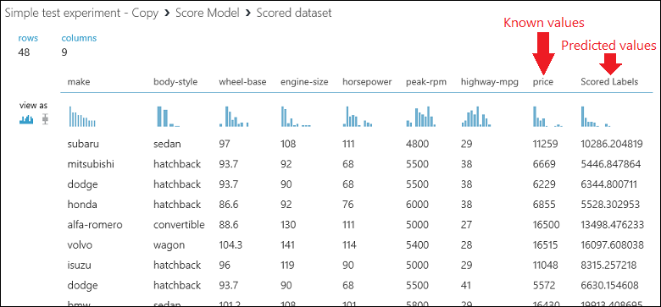Click the make column header
The width and height of the screenshot is (661, 307).
tap(79, 82)
